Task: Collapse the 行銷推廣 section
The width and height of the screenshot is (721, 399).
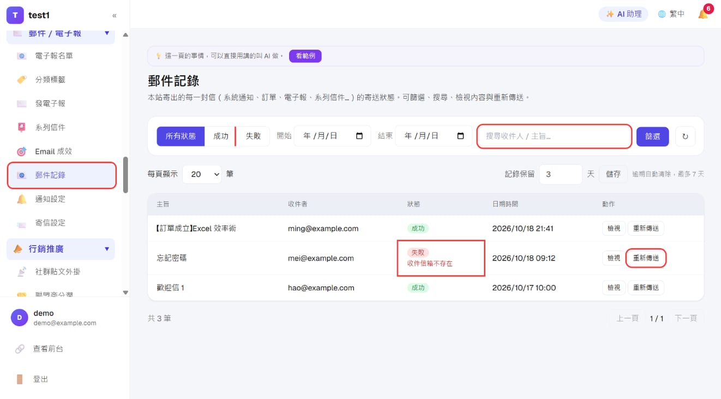Action: pyautogui.click(x=61, y=249)
